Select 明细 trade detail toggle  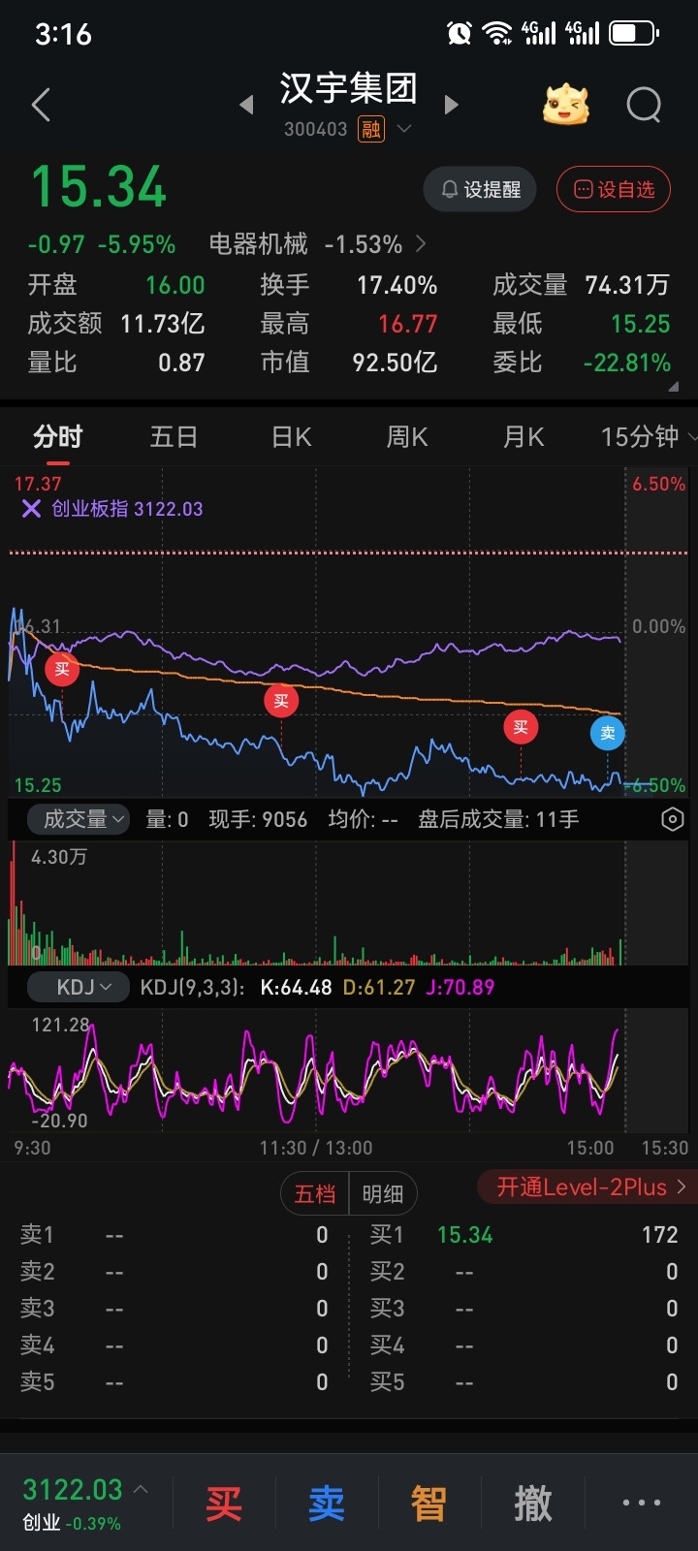(383, 1193)
